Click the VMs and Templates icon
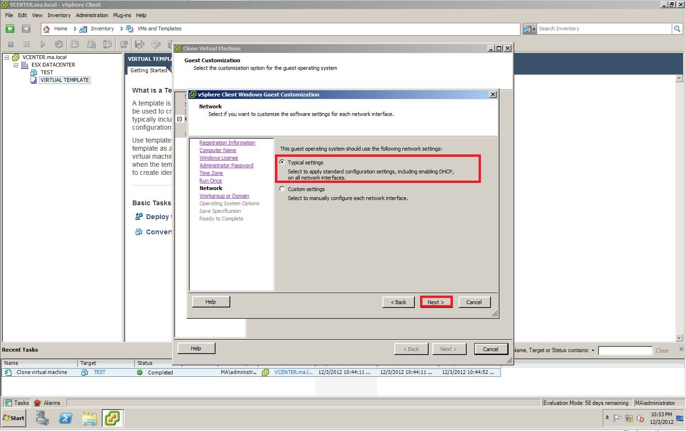The image size is (686, 431). [129, 29]
